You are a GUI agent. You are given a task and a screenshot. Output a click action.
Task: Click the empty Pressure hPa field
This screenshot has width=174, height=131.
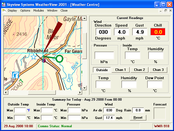pyautogui.click(x=104, y=55)
